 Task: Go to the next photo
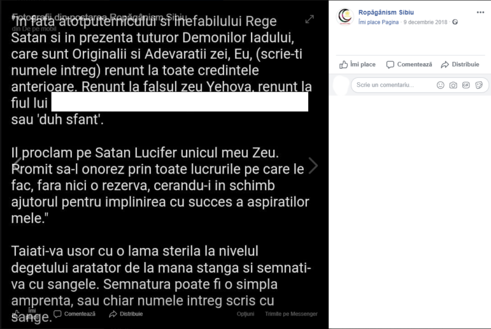tap(313, 165)
